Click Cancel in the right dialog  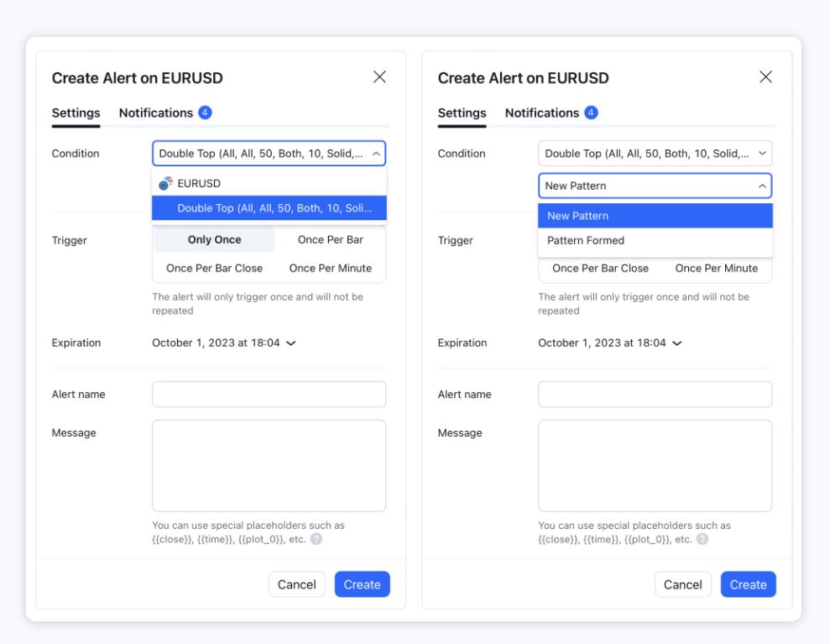(683, 584)
